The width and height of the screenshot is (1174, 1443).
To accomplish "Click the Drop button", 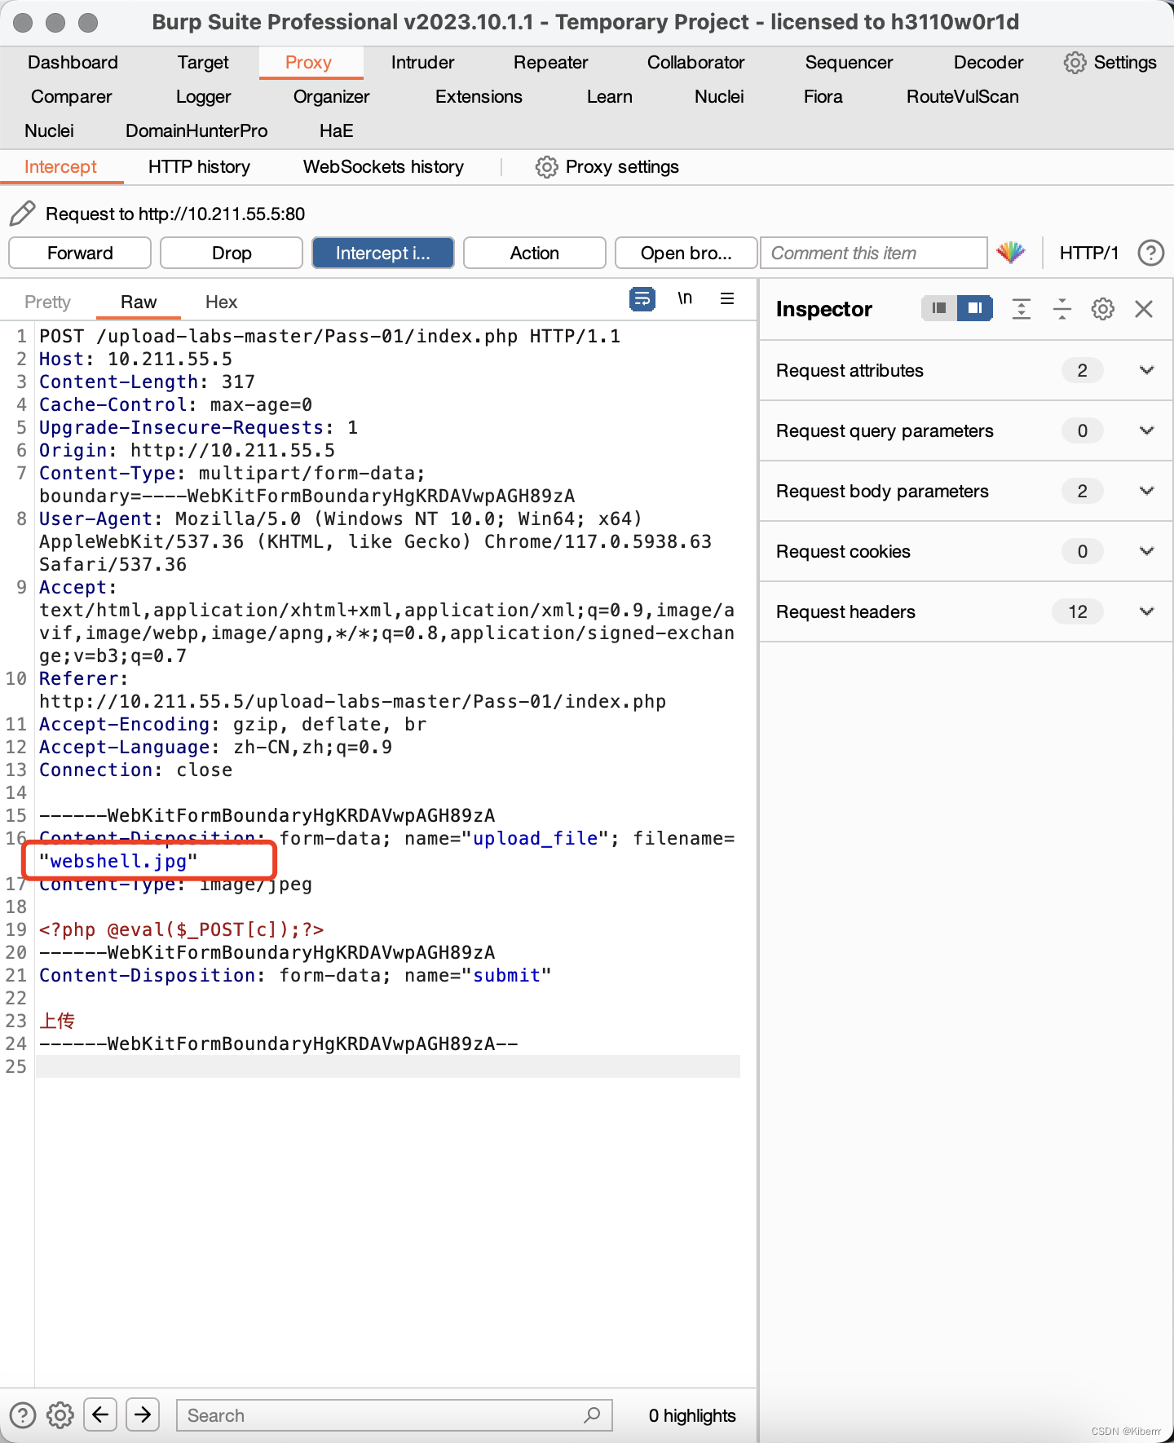I will (x=232, y=253).
